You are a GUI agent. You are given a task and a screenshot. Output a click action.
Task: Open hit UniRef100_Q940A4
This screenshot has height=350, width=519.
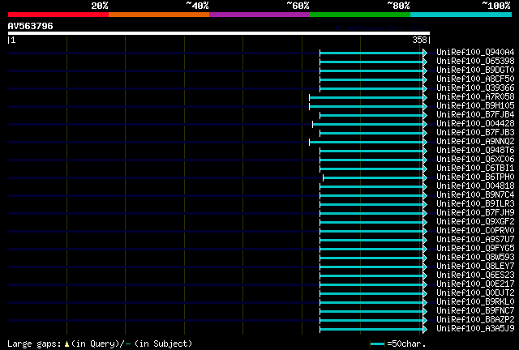click(x=475, y=53)
